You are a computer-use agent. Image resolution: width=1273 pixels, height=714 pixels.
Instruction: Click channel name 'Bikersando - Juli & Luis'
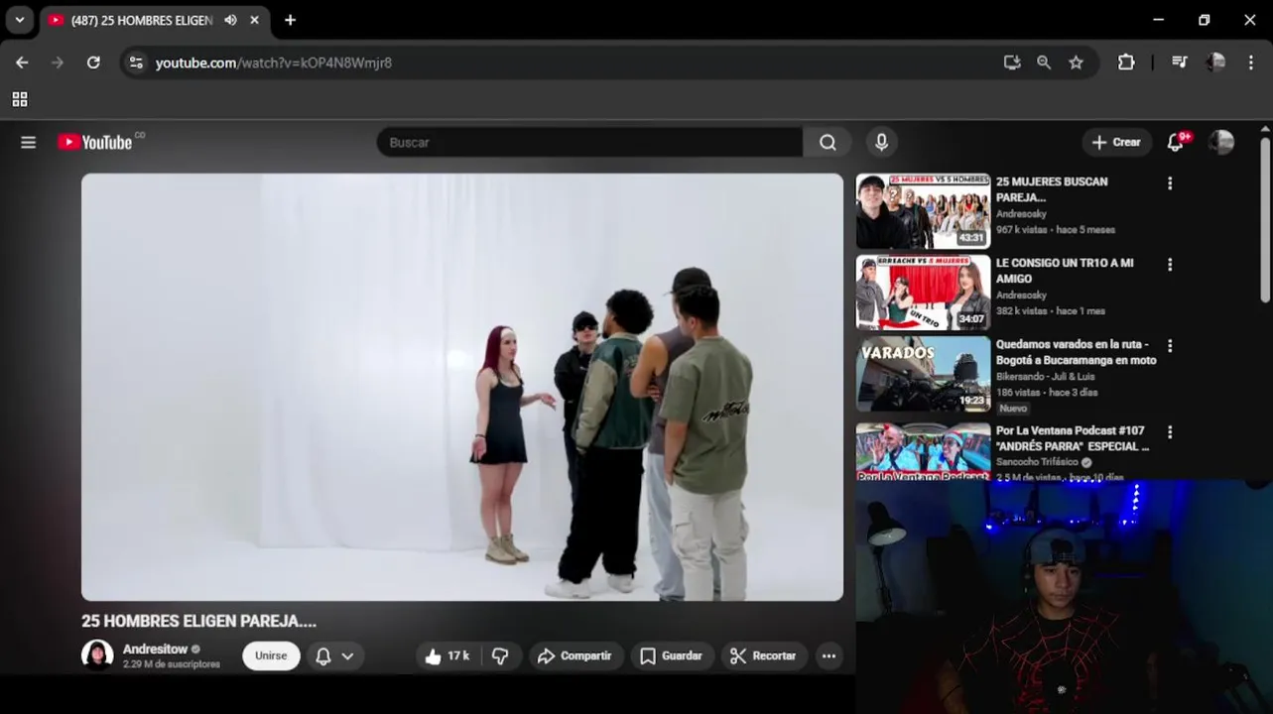[x=1046, y=377]
